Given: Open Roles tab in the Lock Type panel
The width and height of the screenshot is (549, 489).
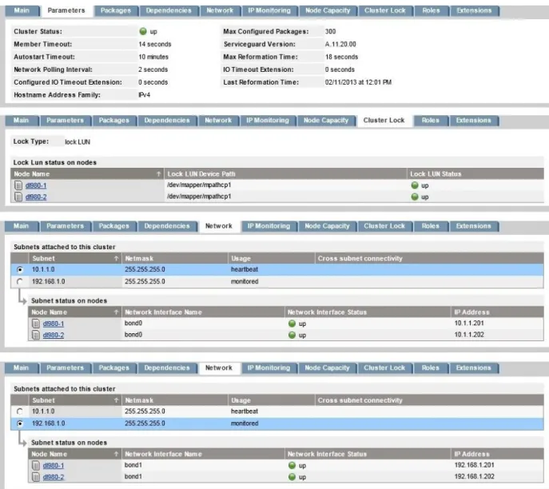Looking at the screenshot, I should click(431, 121).
